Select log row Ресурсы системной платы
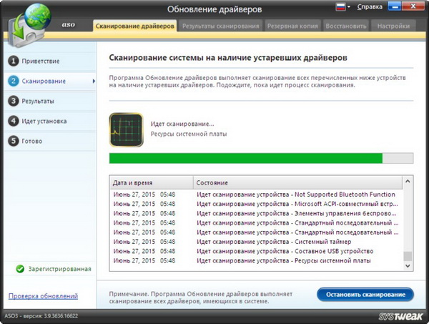The width and height of the screenshot is (429, 324). (256, 260)
